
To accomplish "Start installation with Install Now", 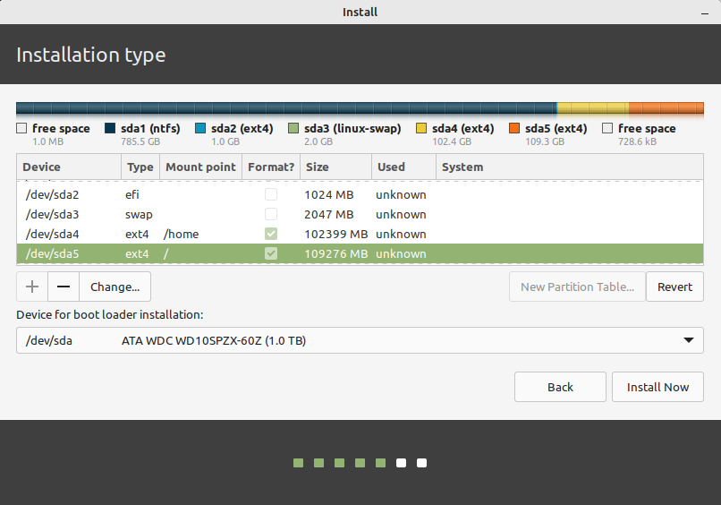I will click(657, 387).
